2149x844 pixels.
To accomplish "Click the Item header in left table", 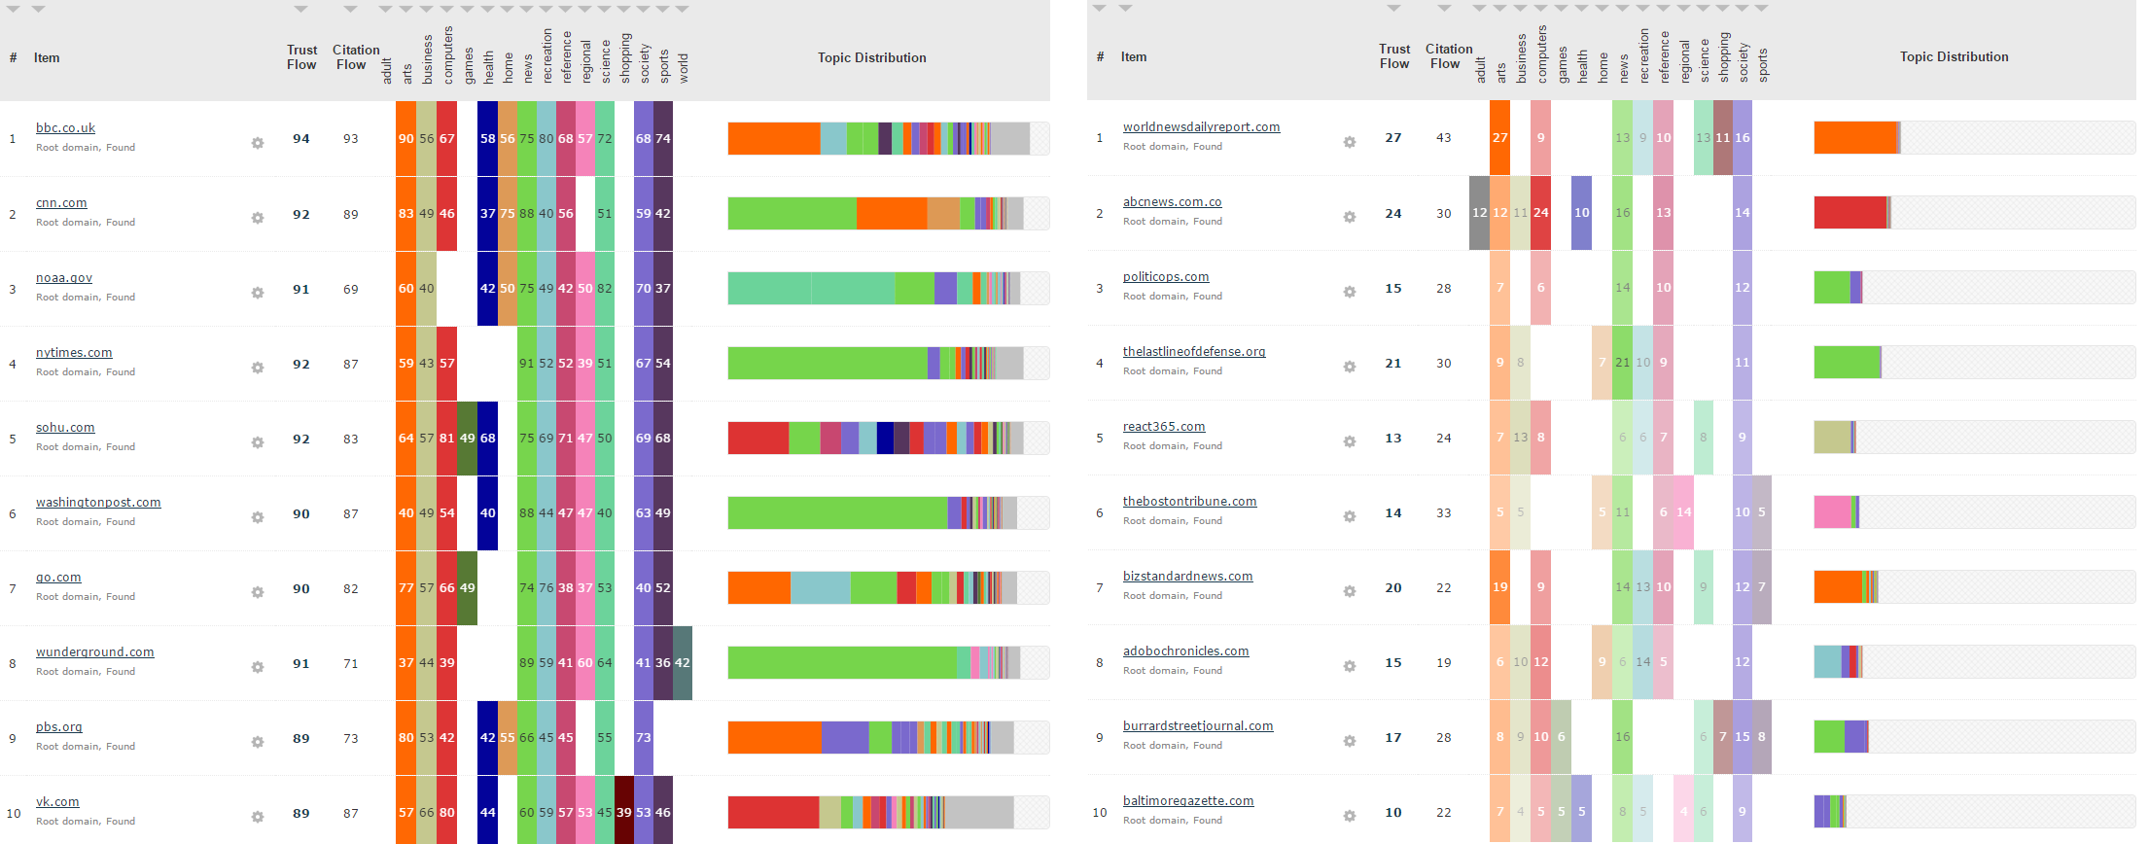I will (47, 58).
